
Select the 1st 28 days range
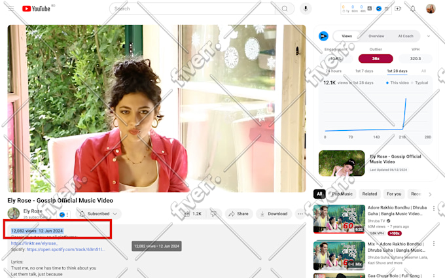tap(397, 71)
